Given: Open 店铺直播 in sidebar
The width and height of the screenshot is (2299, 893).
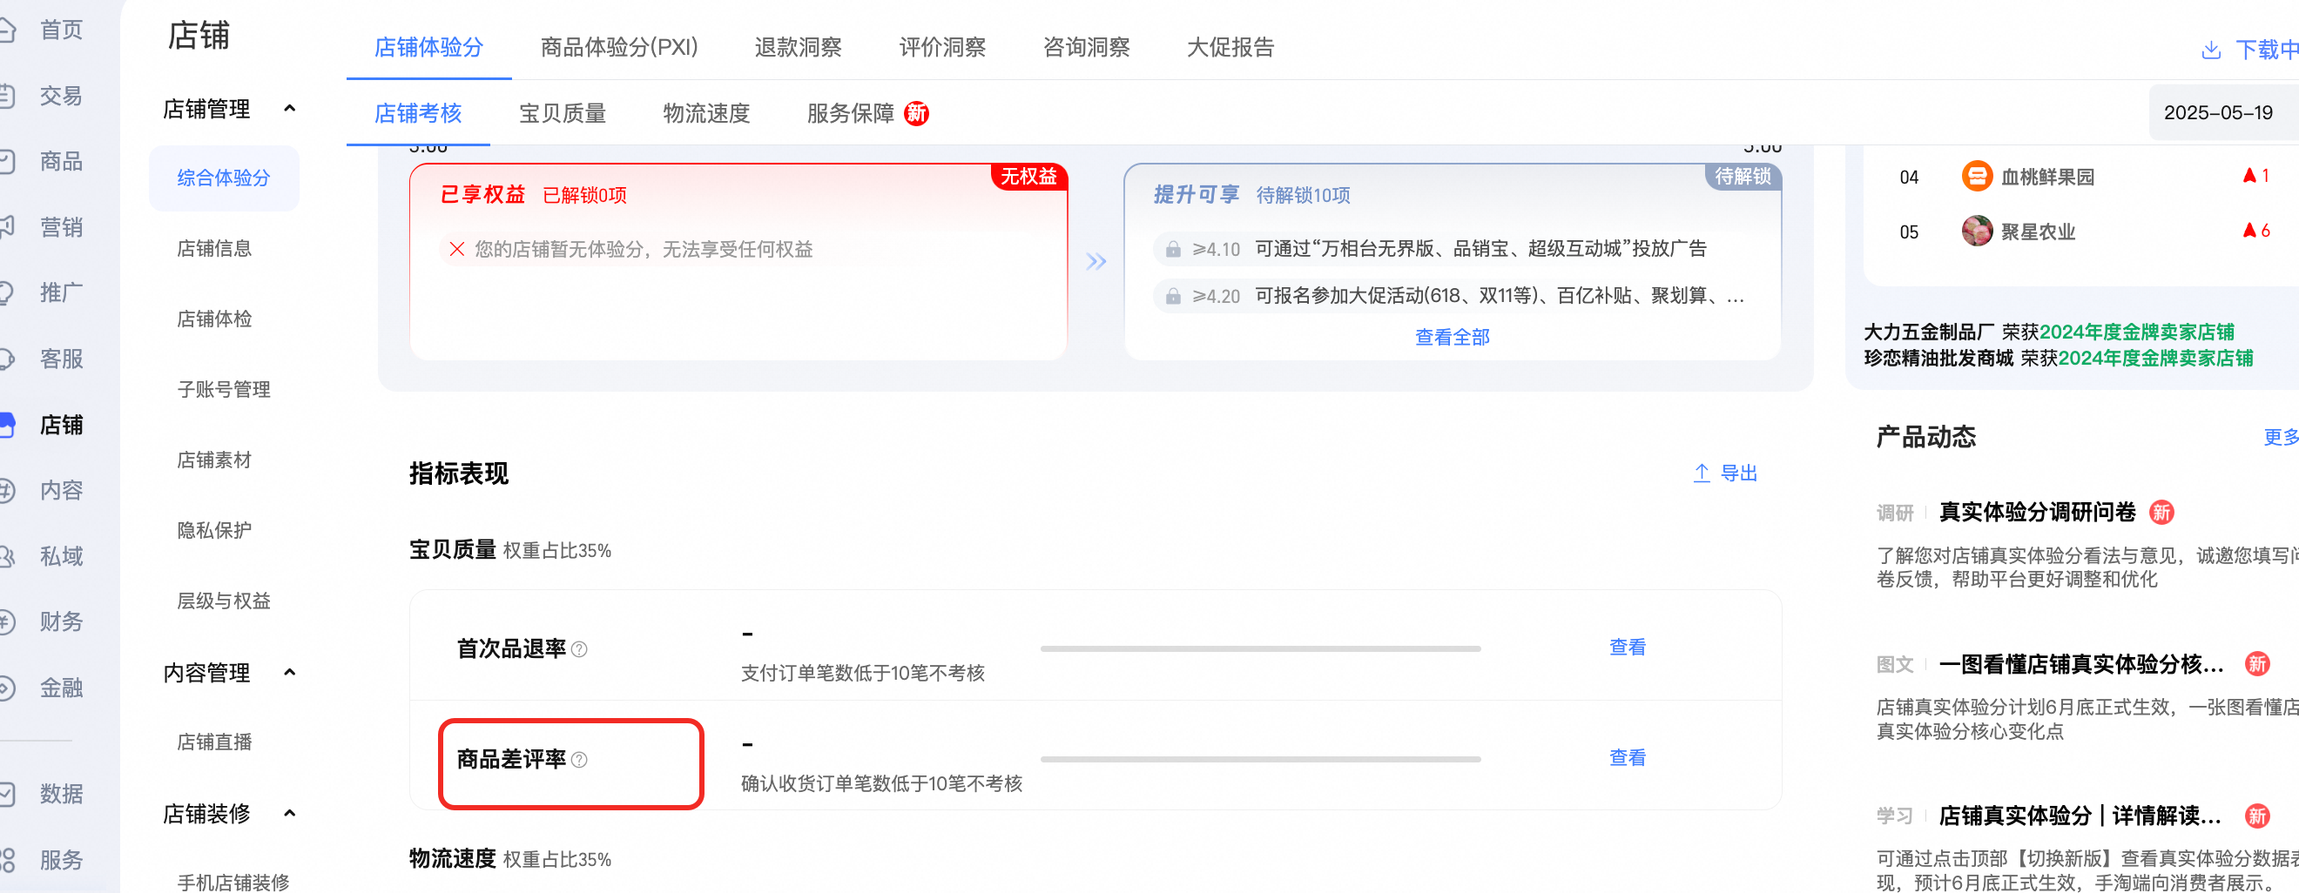Looking at the screenshot, I should pos(214,742).
